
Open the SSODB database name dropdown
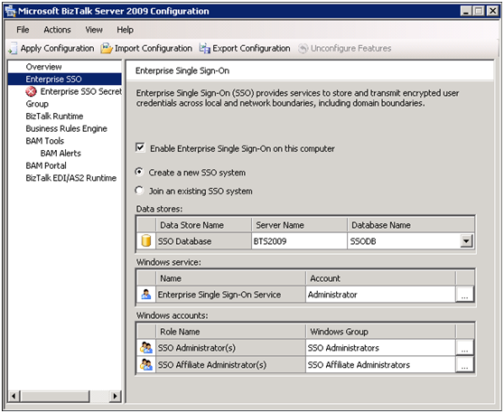[x=466, y=240]
